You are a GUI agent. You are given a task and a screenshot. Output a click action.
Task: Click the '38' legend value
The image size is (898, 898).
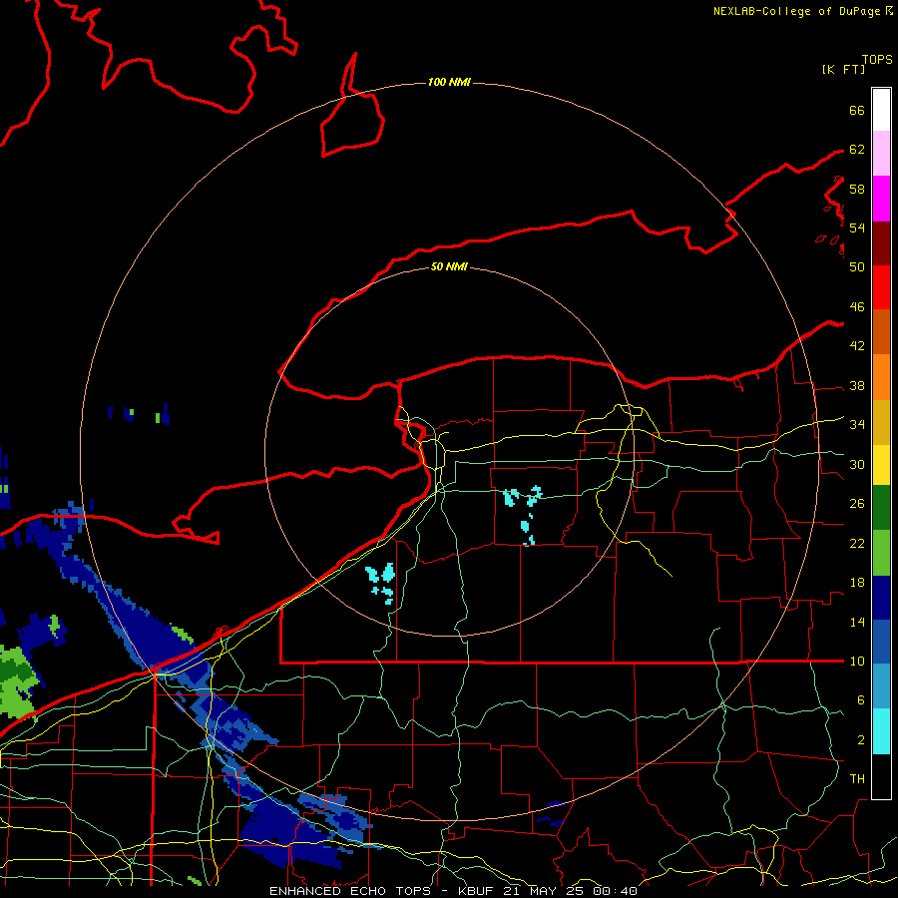[x=857, y=386]
